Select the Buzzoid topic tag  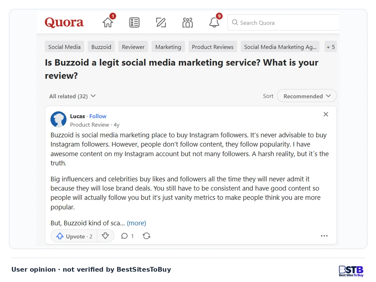point(101,47)
